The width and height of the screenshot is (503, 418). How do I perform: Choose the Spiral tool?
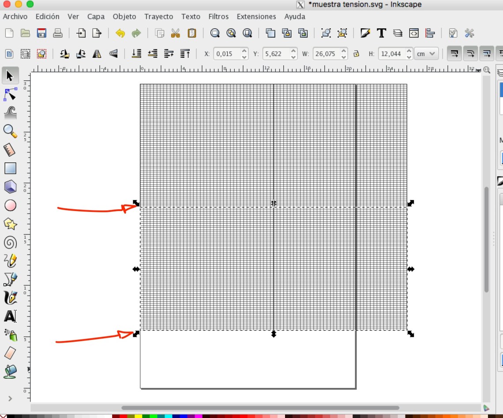click(x=10, y=242)
